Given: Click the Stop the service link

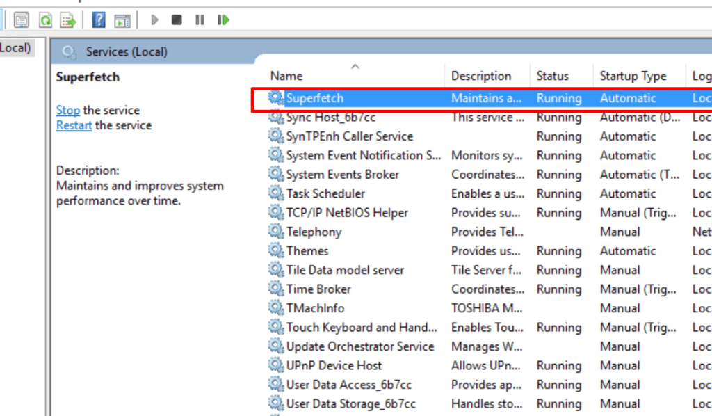Looking at the screenshot, I should pyautogui.click(x=67, y=110).
